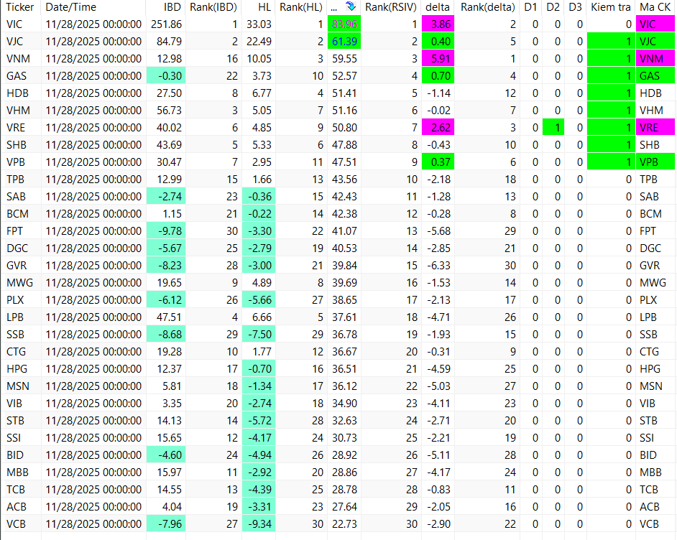The image size is (677, 540).
Task: Click the IBD value 19.65
Action: pos(170,283)
